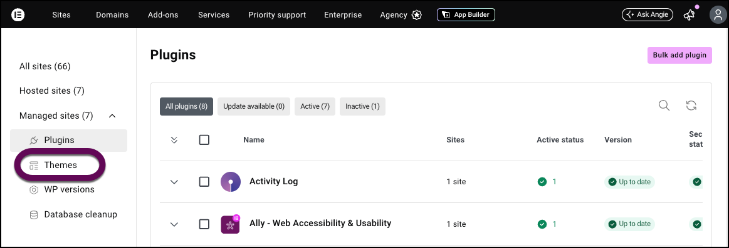Open Ask Angie assistant

tap(647, 15)
